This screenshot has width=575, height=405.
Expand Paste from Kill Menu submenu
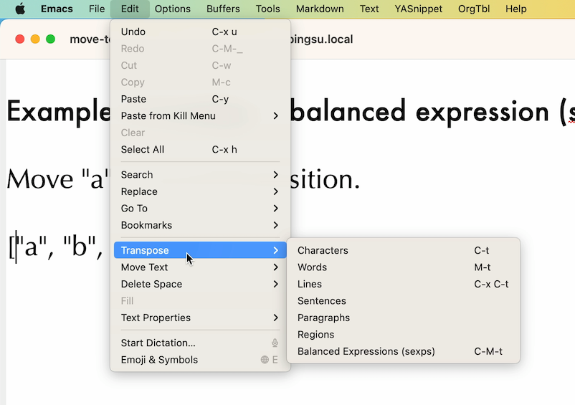[x=200, y=116]
